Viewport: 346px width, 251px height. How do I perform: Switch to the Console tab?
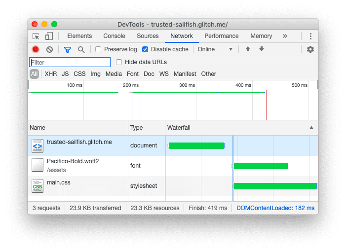pyautogui.click(x=114, y=36)
